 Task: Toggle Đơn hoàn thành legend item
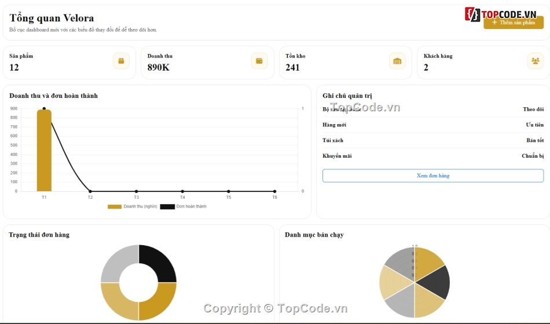coord(184,206)
